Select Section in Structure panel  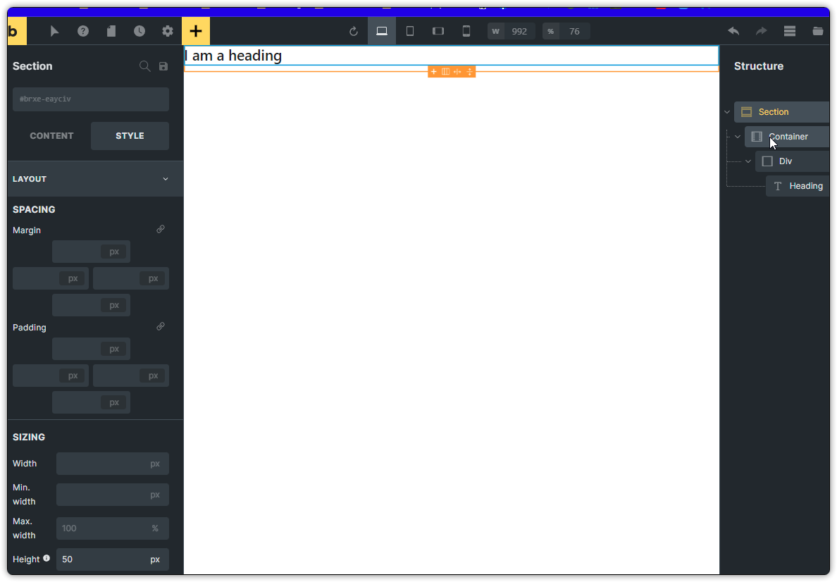pyautogui.click(x=782, y=111)
